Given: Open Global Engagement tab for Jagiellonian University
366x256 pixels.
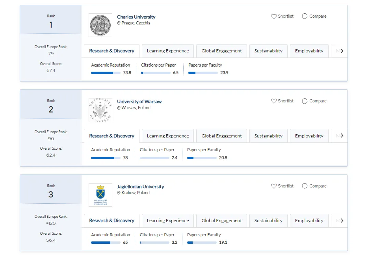Looking at the screenshot, I should click(x=221, y=221).
